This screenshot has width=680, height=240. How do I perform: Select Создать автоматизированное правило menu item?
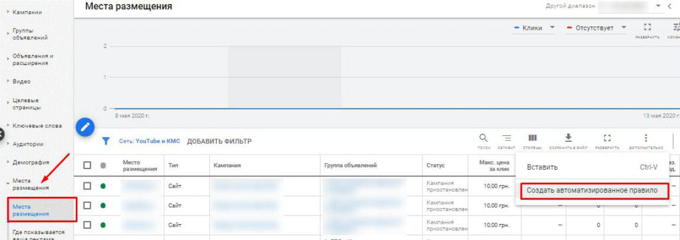(x=592, y=191)
